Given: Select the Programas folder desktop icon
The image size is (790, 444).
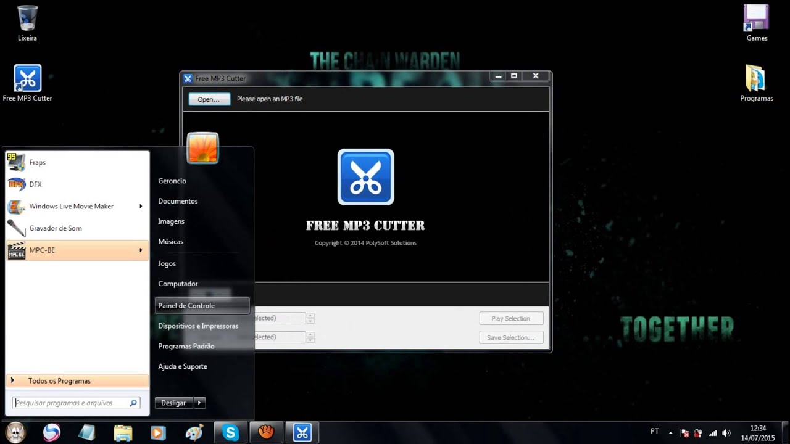Looking at the screenshot, I should pos(757,83).
